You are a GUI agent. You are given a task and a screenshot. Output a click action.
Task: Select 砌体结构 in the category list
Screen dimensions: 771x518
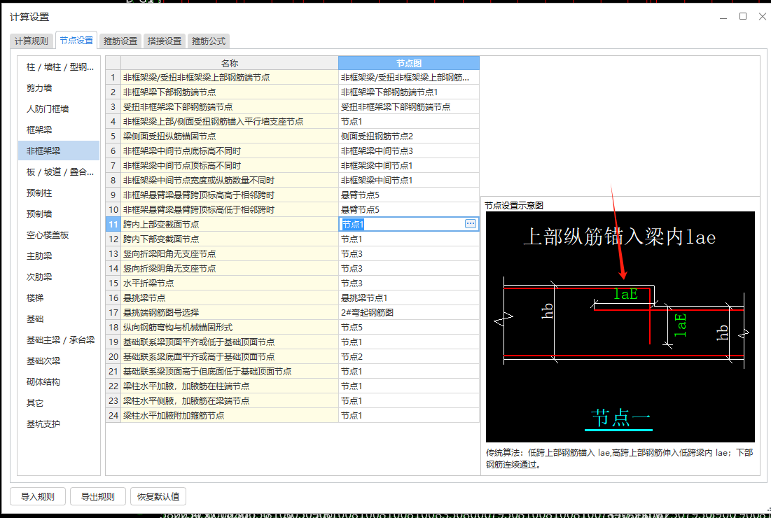coord(59,382)
